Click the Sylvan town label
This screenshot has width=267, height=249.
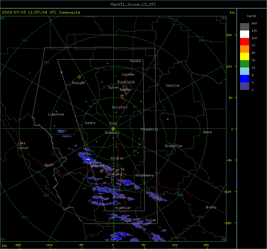tap(113, 87)
